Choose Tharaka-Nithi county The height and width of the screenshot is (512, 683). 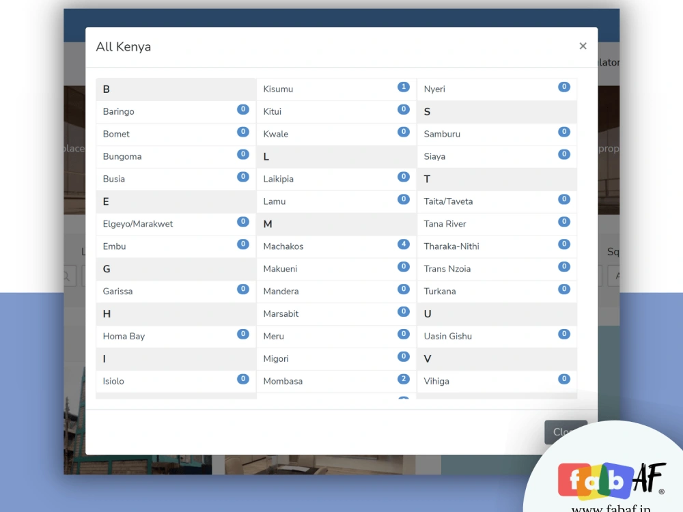(x=497, y=246)
